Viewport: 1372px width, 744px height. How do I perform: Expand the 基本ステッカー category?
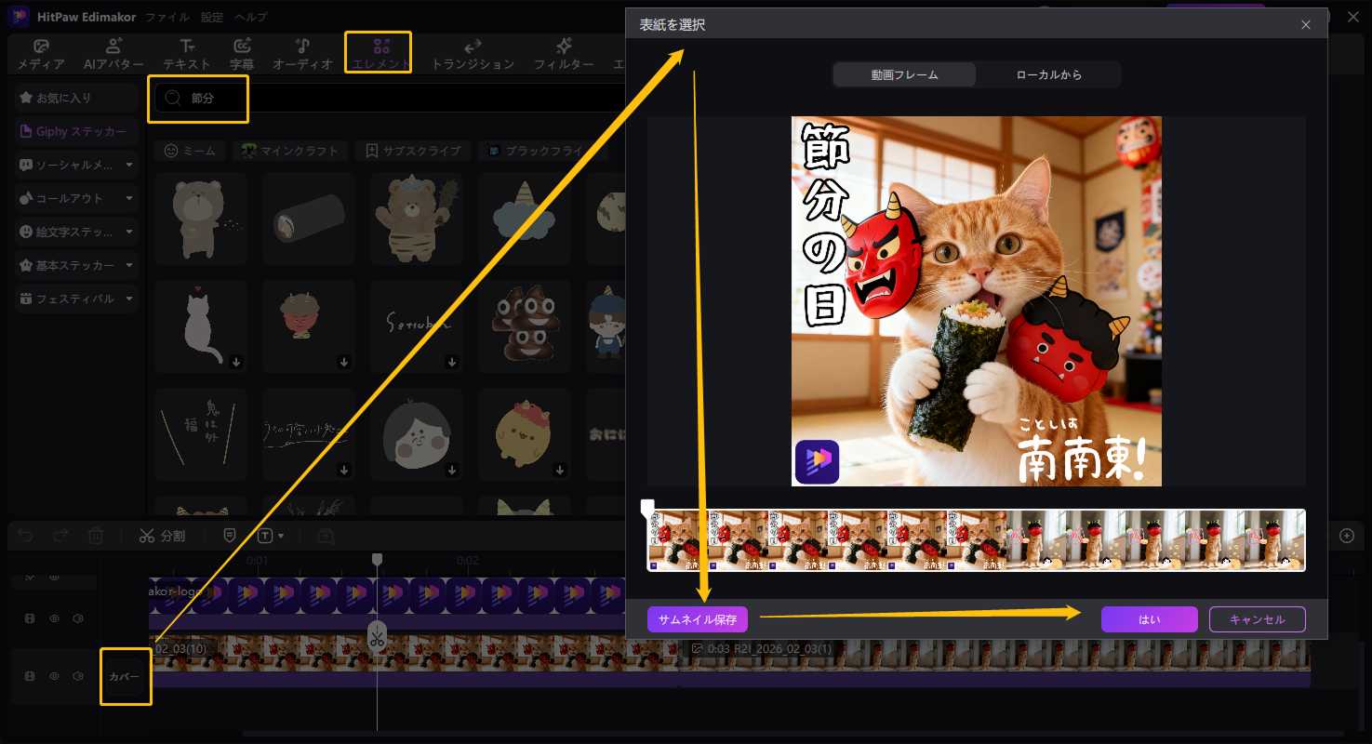point(74,265)
